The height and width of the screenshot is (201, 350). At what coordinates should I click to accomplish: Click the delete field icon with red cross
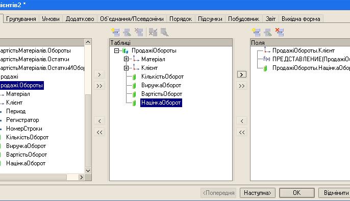tap(280, 32)
